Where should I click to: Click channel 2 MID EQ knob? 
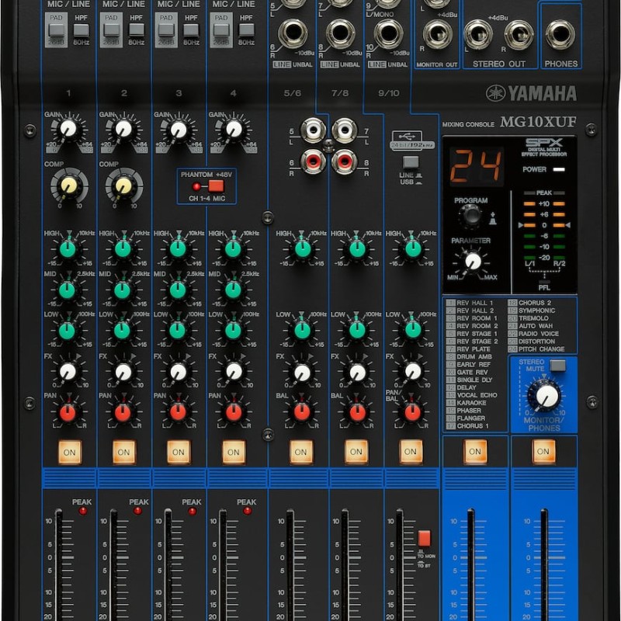123,290
